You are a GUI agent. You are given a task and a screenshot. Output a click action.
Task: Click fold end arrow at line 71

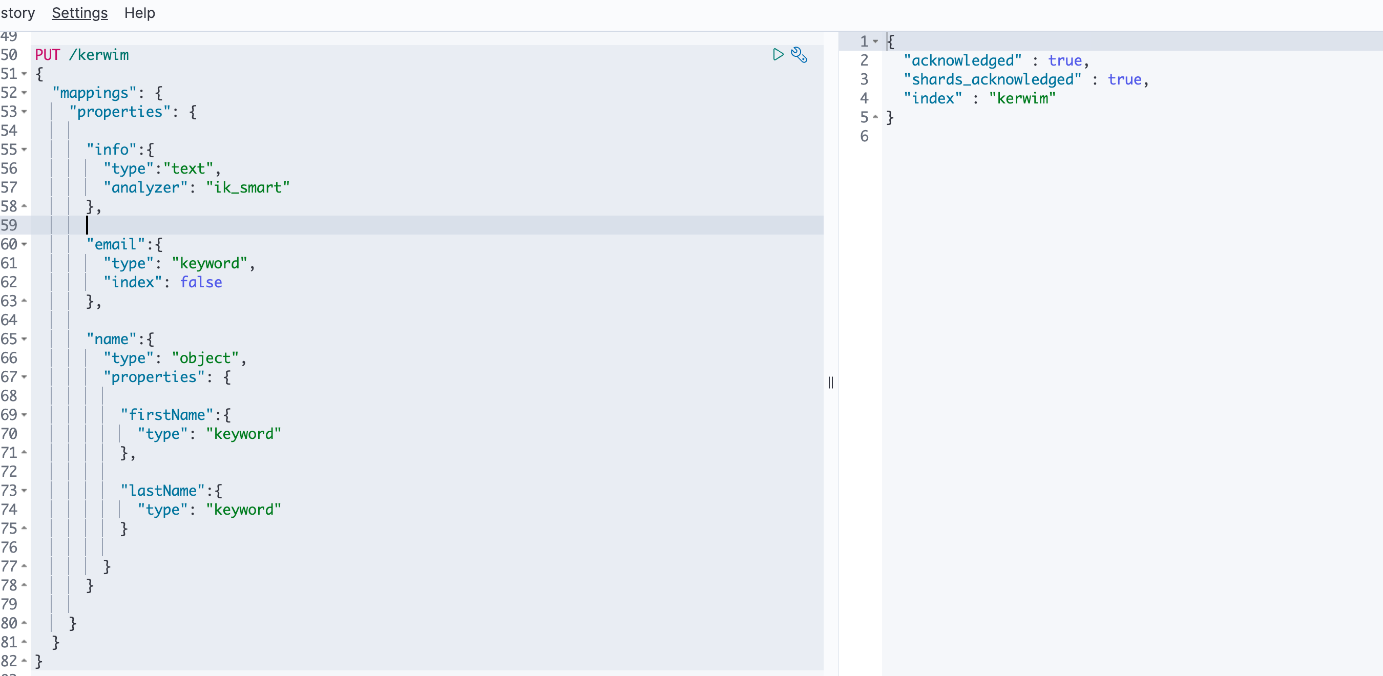[24, 453]
